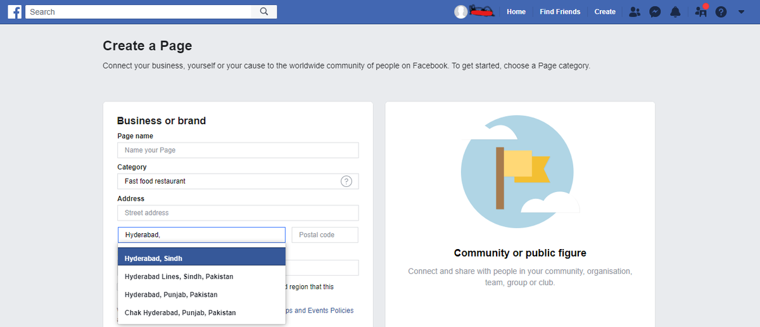Click the Street address input field
The width and height of the screenshot is (760, 327).
pyautogui.click(x=238, y=213)
